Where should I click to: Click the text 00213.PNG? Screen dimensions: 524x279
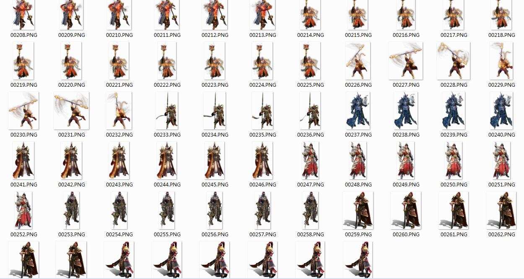(263, 35)
